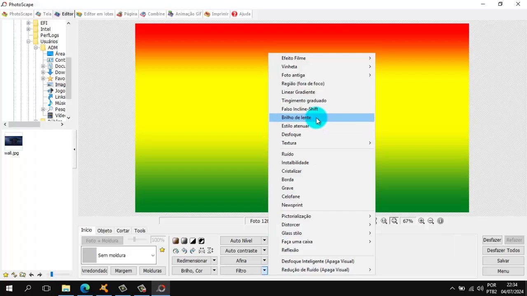Expand the Intel folder
This screenshot has height=296, width=527.
pos(28,29)
